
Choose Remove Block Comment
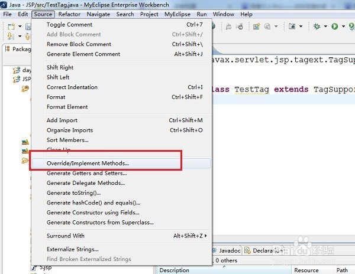[x=121, y=44]
